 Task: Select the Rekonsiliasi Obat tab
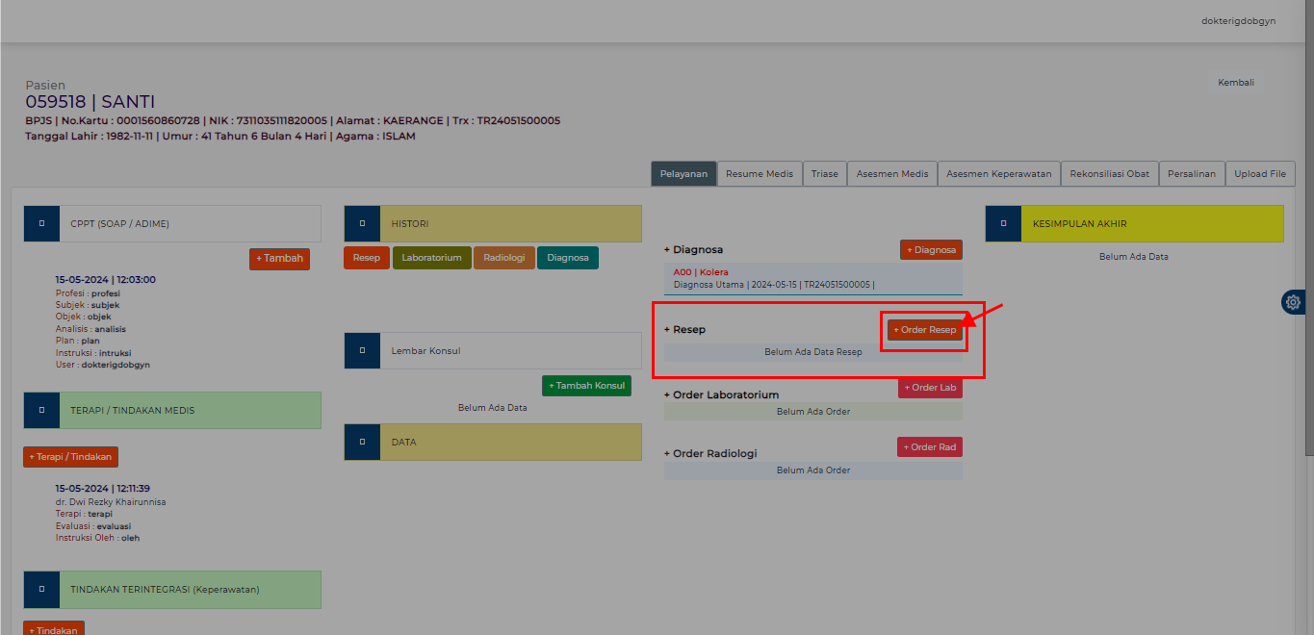pyautogui.click(x=1109, y=174)
